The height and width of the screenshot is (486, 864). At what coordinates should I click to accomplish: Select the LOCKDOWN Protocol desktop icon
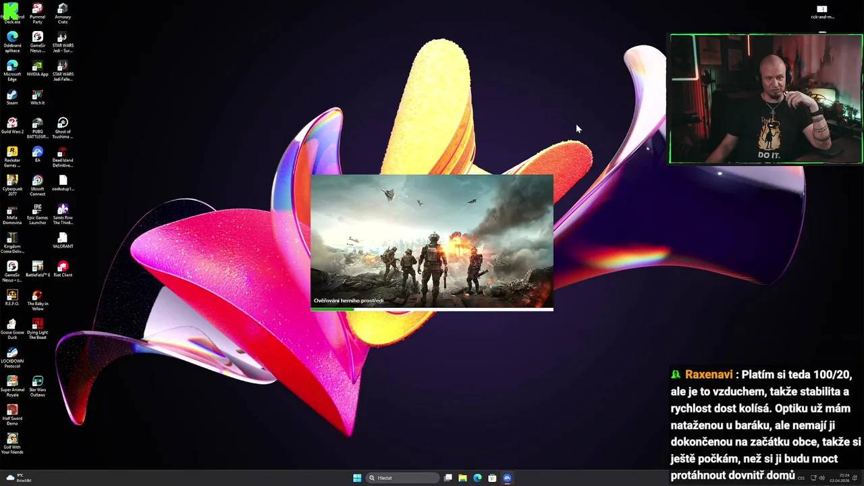point(12,358)
